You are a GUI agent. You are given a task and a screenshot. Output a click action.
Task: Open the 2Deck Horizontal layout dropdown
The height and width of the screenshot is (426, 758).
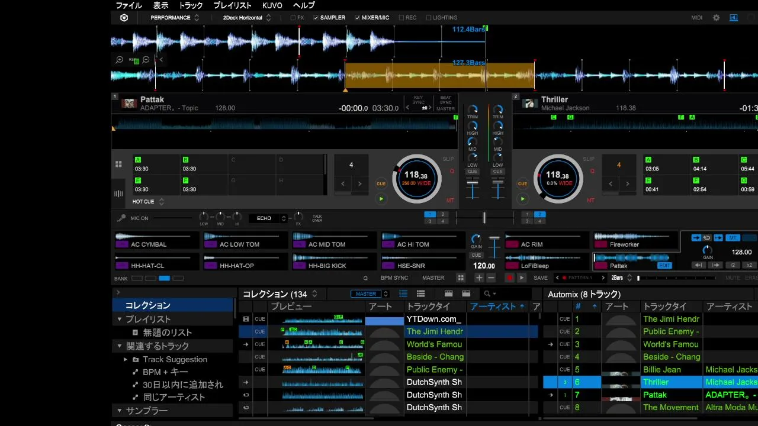[x=247, y=18]
